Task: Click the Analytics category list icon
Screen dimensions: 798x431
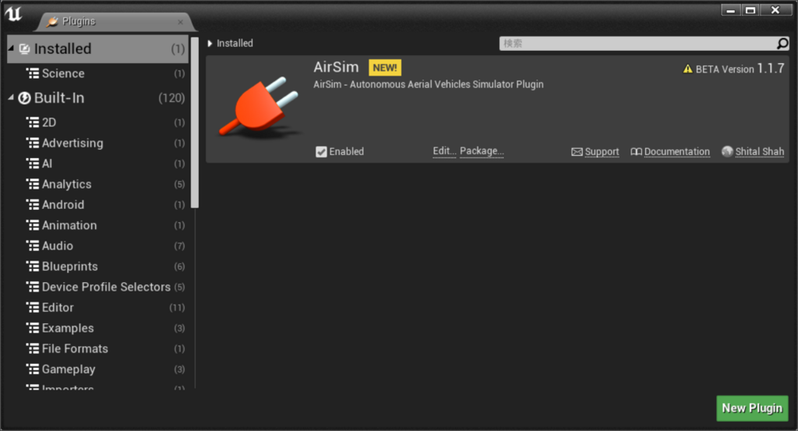Action: 33,184
